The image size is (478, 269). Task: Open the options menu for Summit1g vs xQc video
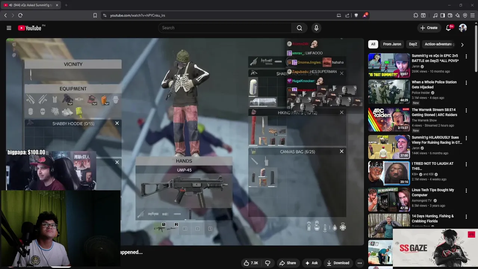pyautogui.click(x=466, y=56)
